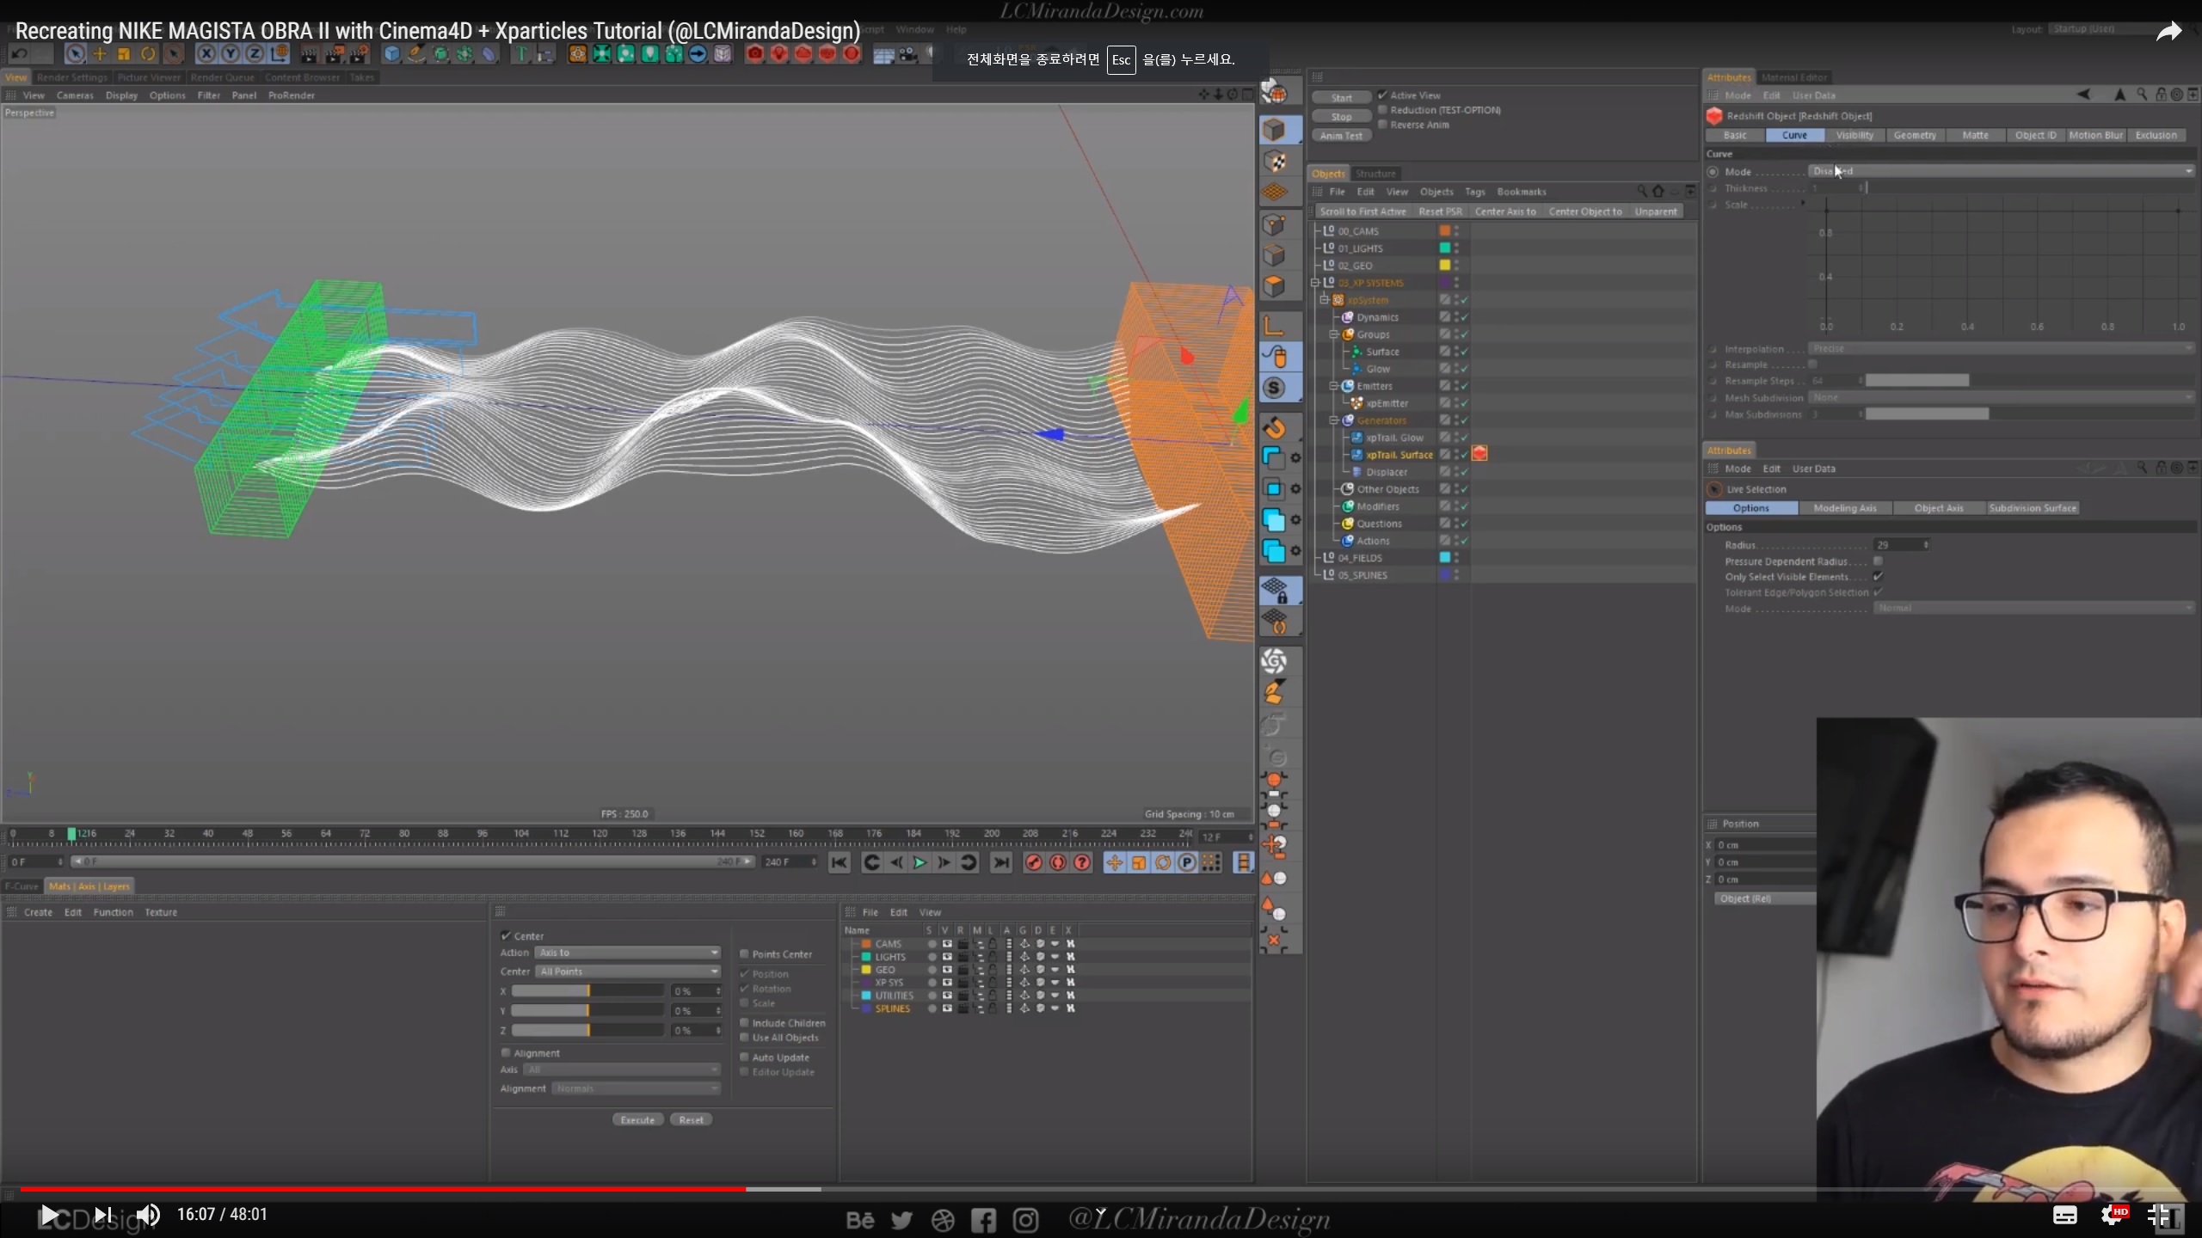Collapse the Emitters folder in object tree
Screen dimensions: 2202x1238
point(1334,385)
